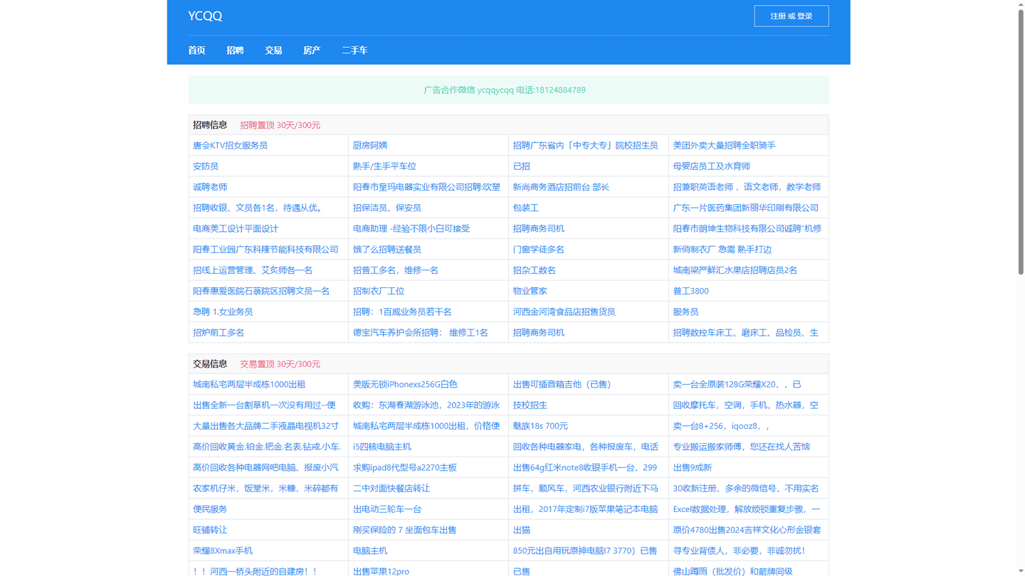The width and height of the screenshot is (1025, 576).
Task: Open listing 出电动三轮车一台
Action: tap(387, 509)
